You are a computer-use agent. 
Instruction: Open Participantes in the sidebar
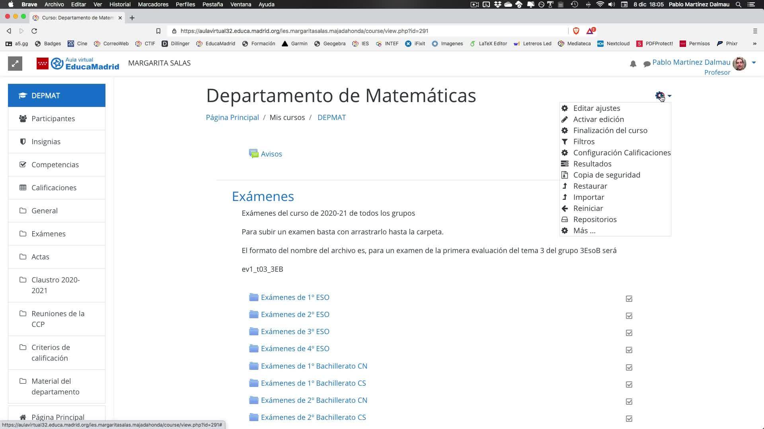(x=53, y=118)
